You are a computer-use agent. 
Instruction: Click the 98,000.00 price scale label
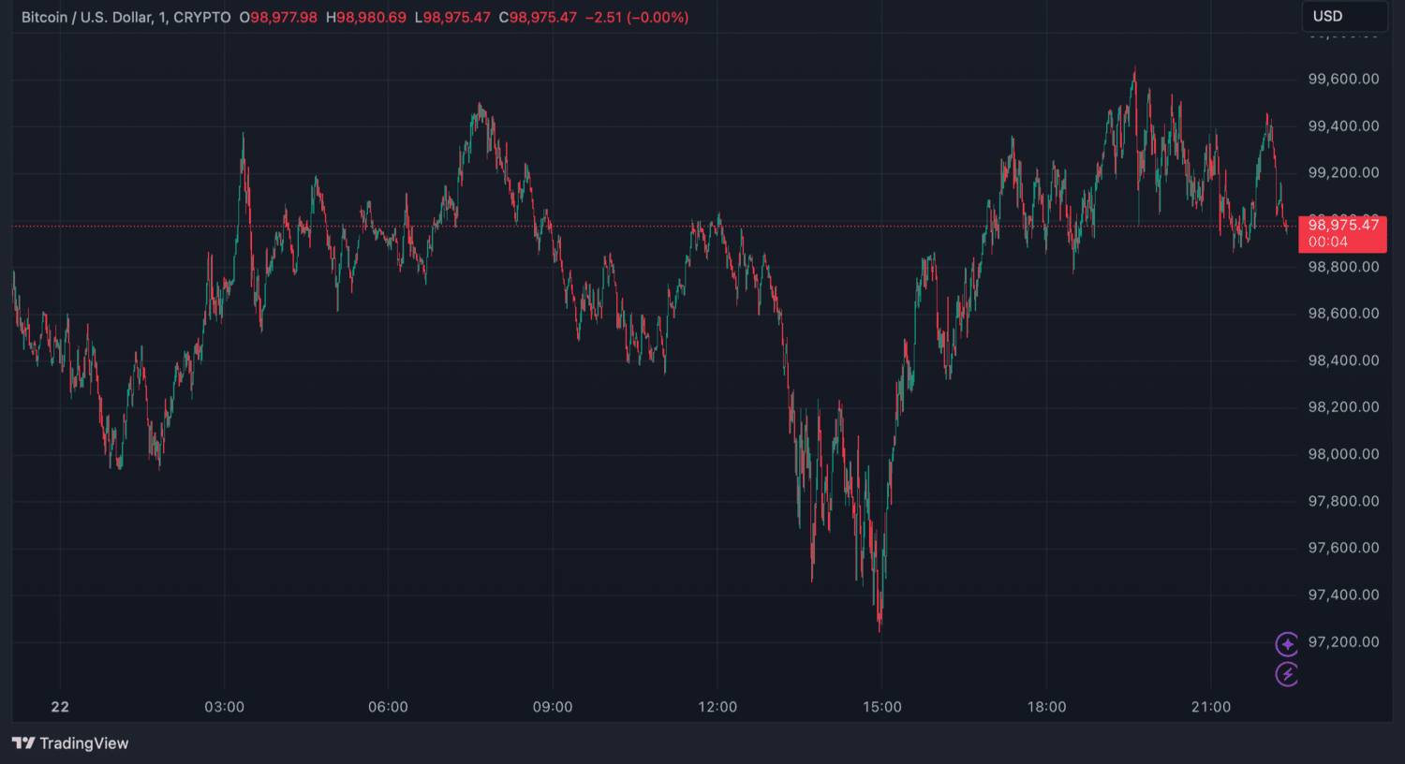click(1343, 454)
